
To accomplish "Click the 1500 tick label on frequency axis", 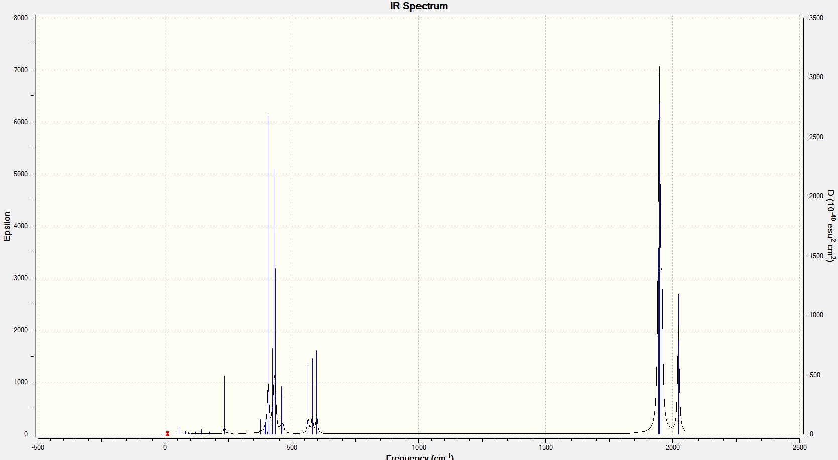I will [x=546, y=447].
